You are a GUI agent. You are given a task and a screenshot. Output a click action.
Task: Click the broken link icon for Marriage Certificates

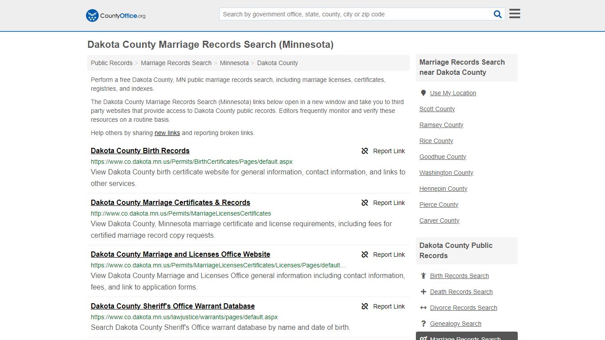pos(365,203)
